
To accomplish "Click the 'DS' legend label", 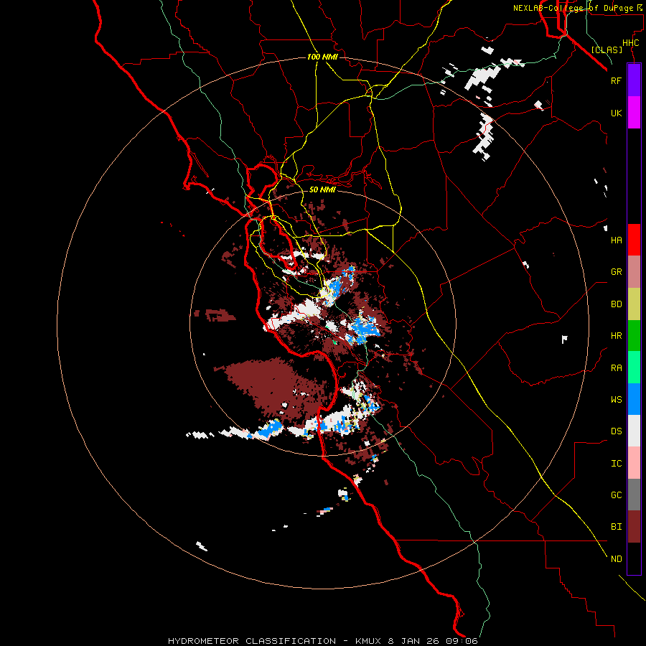I will pyautogui.click(x=616, y=431).
